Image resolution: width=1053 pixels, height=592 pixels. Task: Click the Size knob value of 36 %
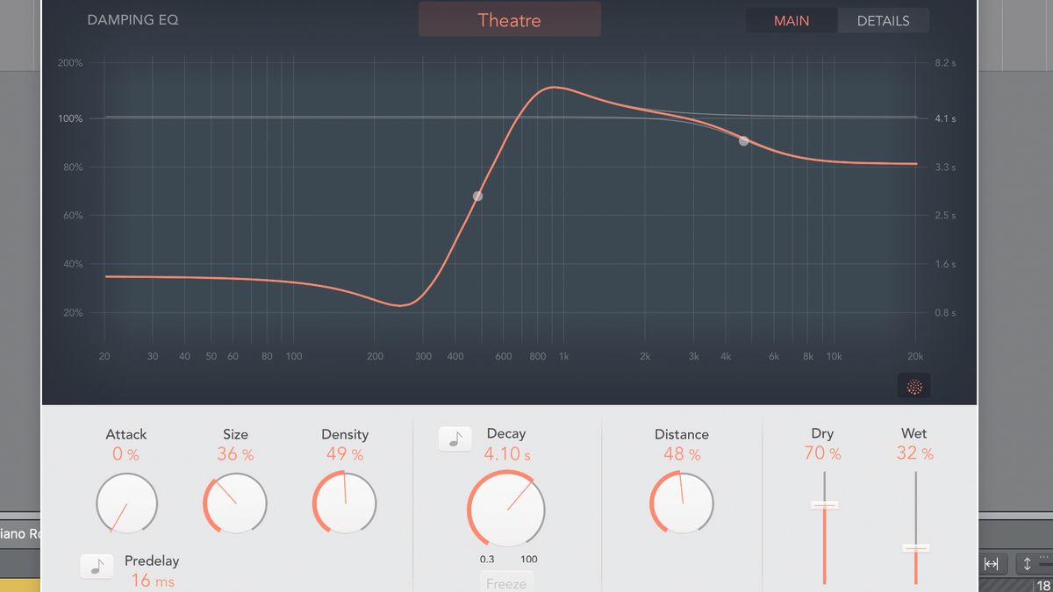click(235, 453)
